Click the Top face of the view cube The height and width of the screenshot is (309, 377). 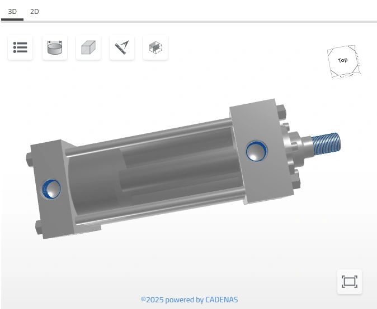click(x=342, y=60)
